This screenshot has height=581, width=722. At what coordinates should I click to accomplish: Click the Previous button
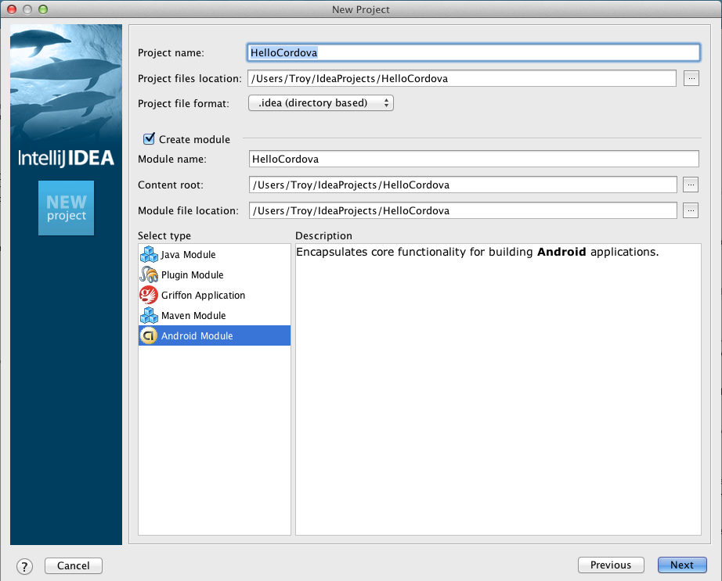[x=611, y=565]
